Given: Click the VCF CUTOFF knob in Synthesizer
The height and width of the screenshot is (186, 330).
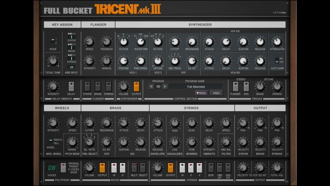Looking at the screenshot, I should point(175,42).
